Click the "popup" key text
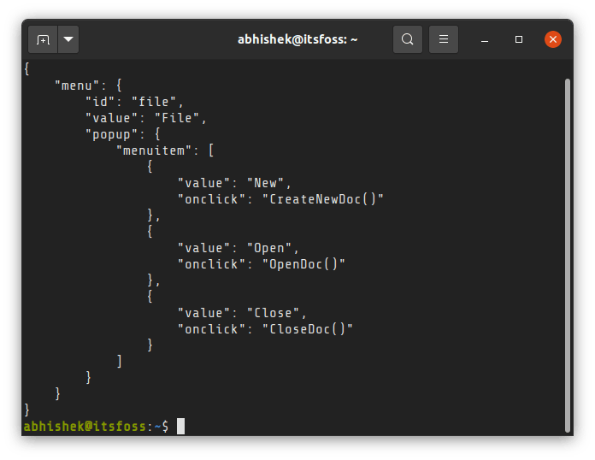The width and height of the screenshot is (595, 460). [111, 135]
